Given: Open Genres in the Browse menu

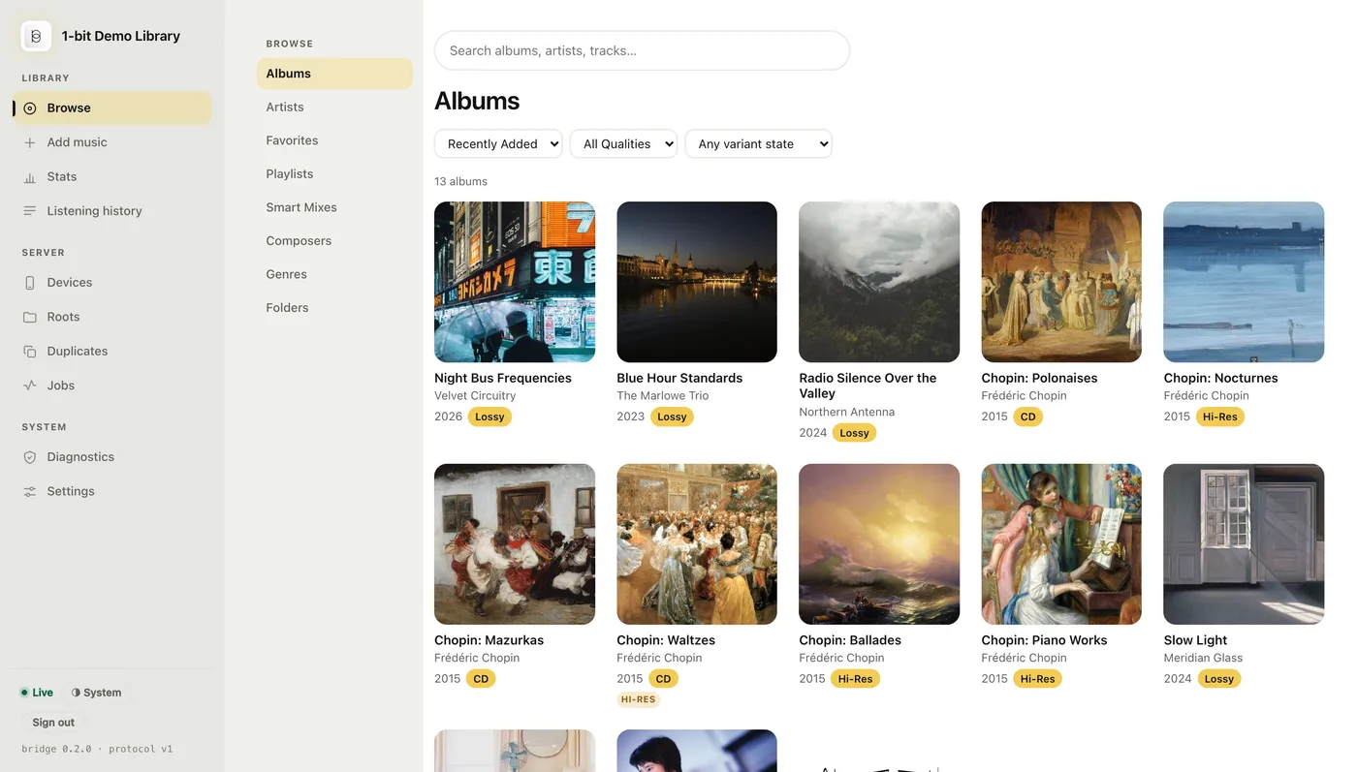Looking at the screenshot, I should point(334,274).
